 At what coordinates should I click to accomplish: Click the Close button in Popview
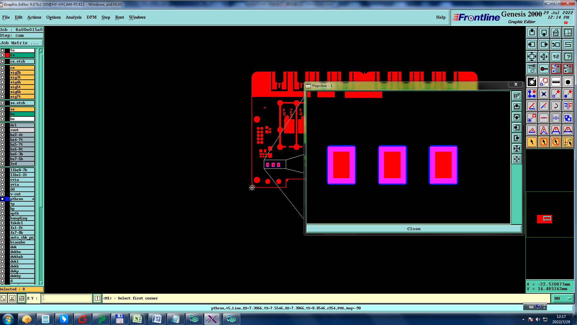414,229
